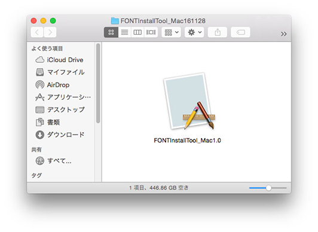This screenshot has height=232, width=318.
Task: Click the Edit Tags toolbar button
Action: [240, 32]
